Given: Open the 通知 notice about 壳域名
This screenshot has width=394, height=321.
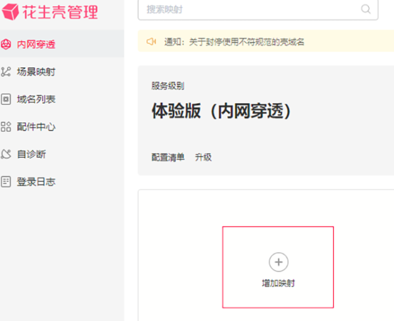Looking at the screenshot, I should point(234,41).
